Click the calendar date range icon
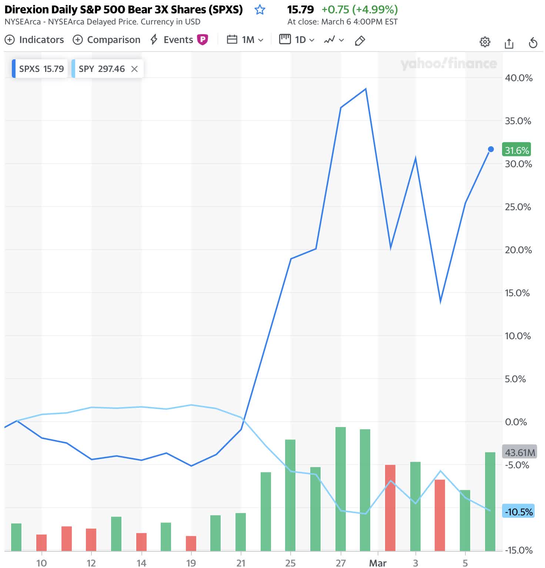Screen dimensions: 545x568 click(x=232, y=39)
